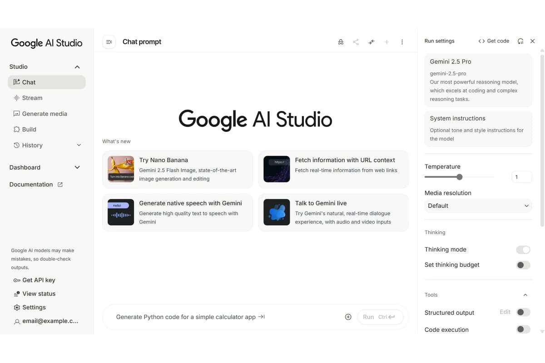Viewport: 545px width, 363px height.
Task: Click the Chat prompt title
Action: [142, 42]
